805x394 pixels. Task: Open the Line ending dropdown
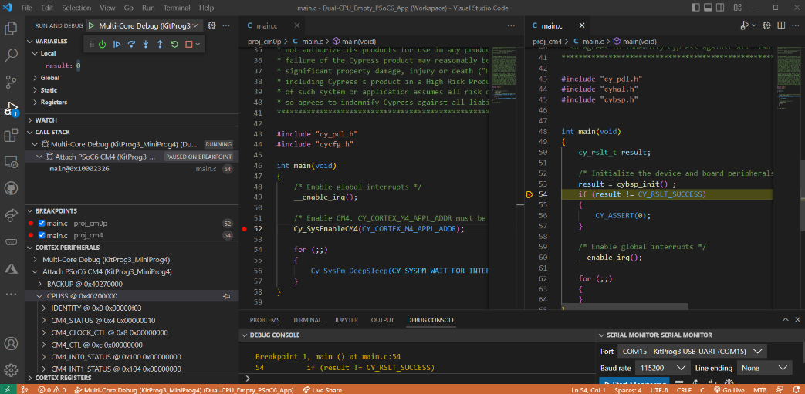(764, 368)
